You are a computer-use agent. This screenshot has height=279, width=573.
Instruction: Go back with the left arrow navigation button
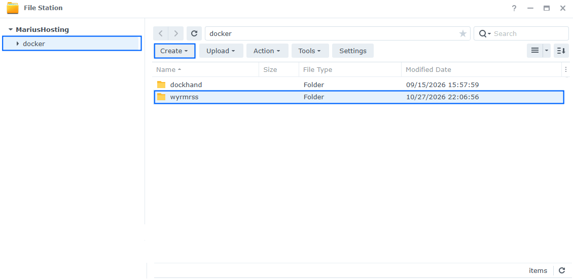click(x=161, y=33)
